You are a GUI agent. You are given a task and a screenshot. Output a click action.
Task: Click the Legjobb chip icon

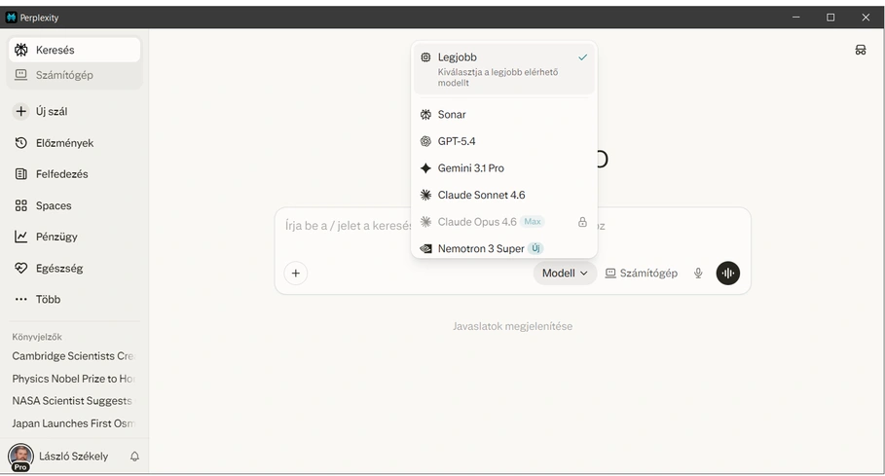tap(426, 57)
